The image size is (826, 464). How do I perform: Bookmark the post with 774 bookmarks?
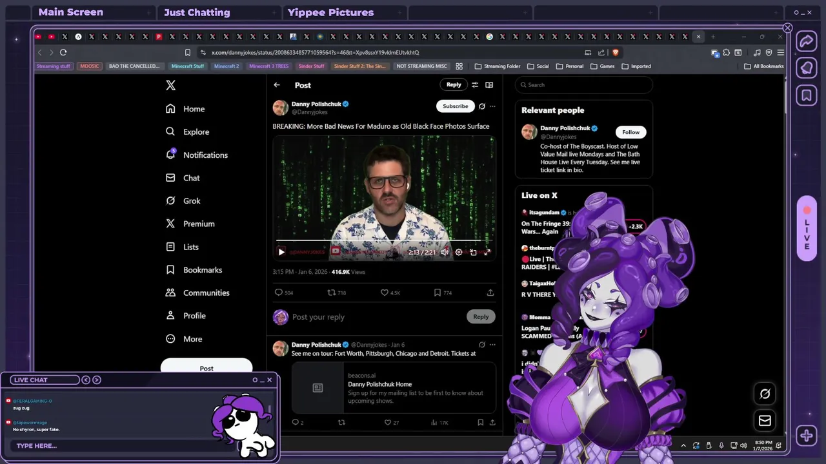(x=438, y=293)
